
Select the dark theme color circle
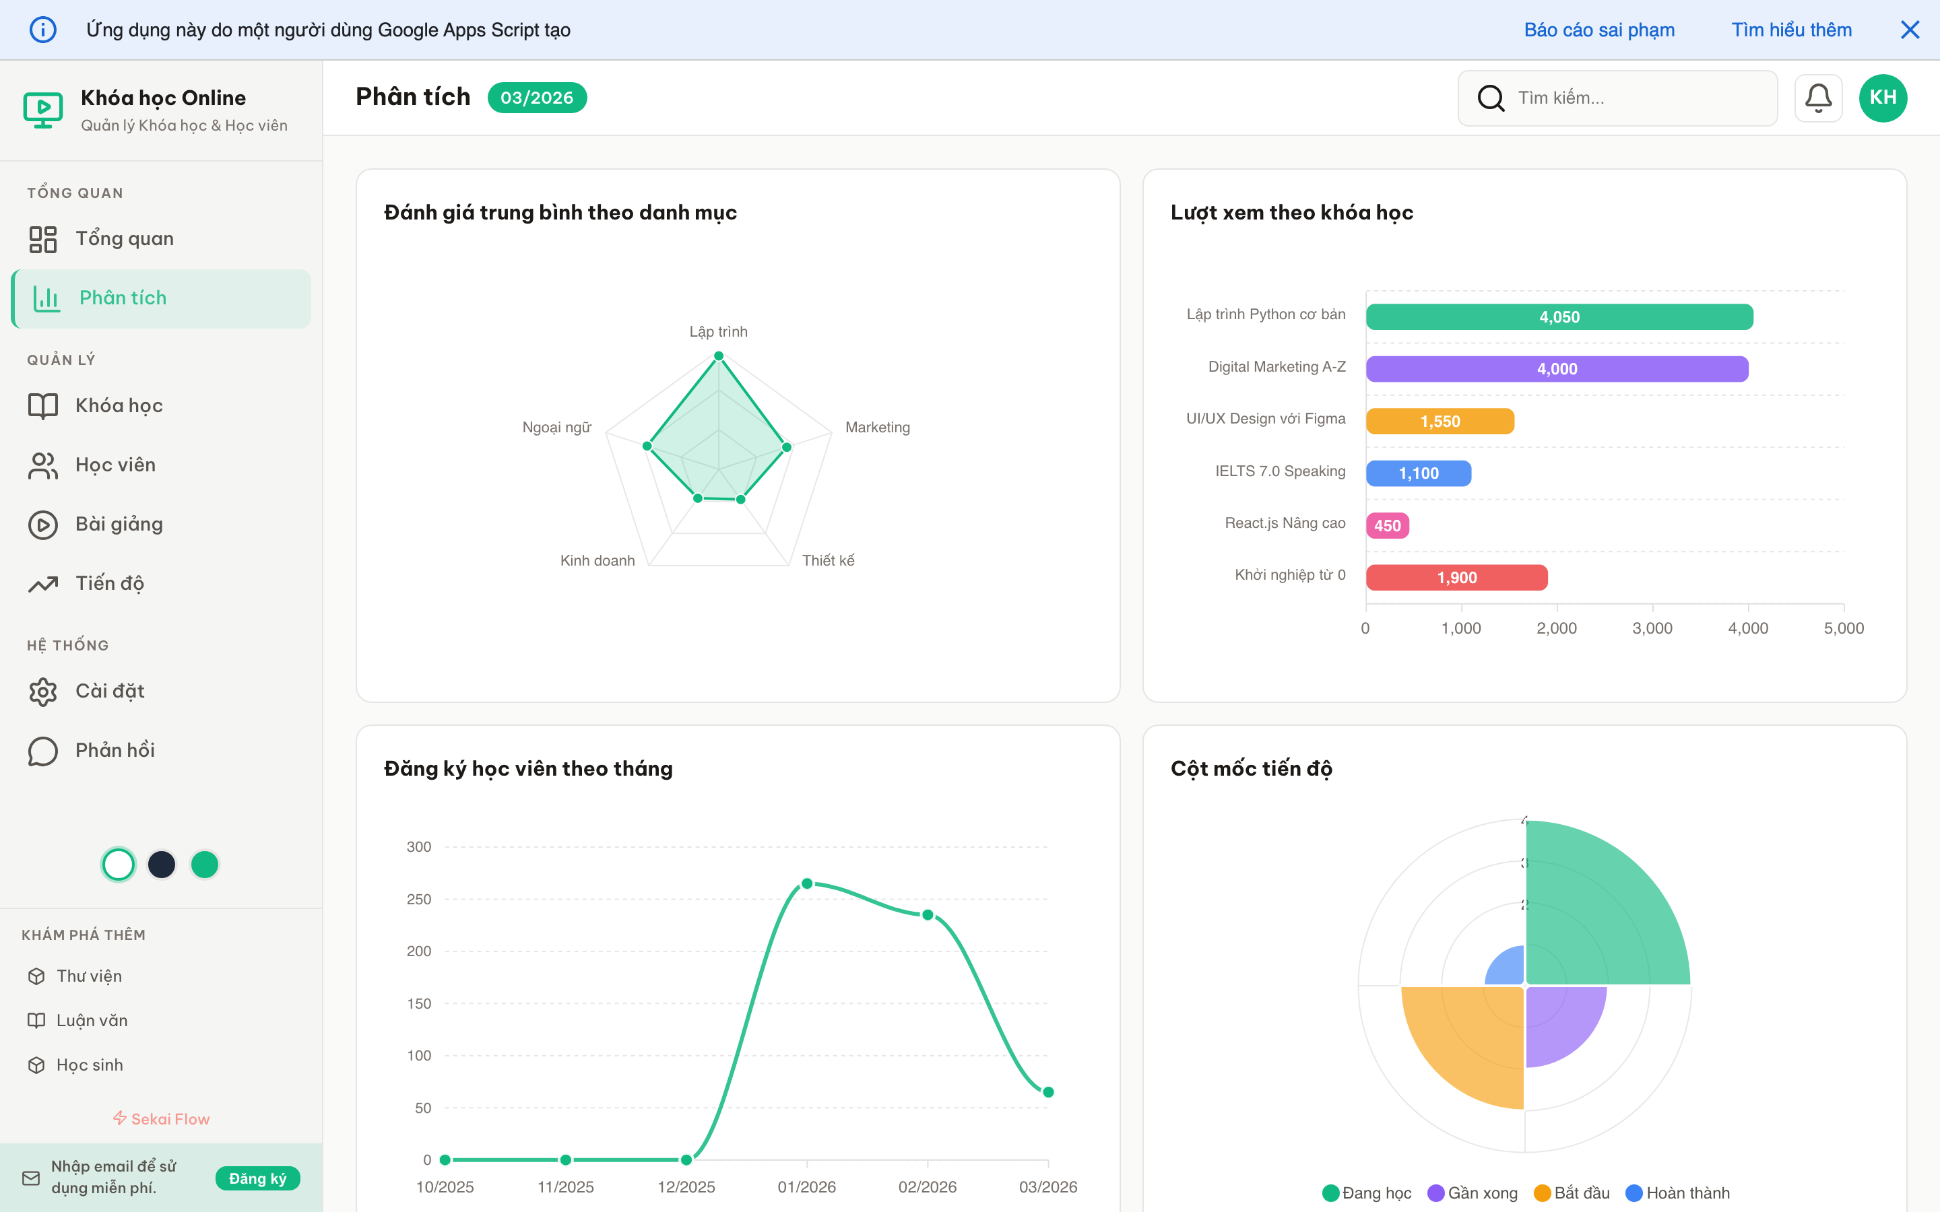pyautogui.click(x=161, y=864)
